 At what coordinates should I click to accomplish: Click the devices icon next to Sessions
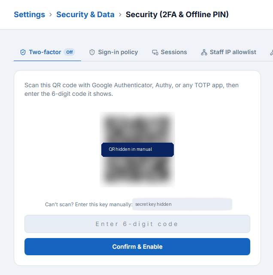pos(155,52)
